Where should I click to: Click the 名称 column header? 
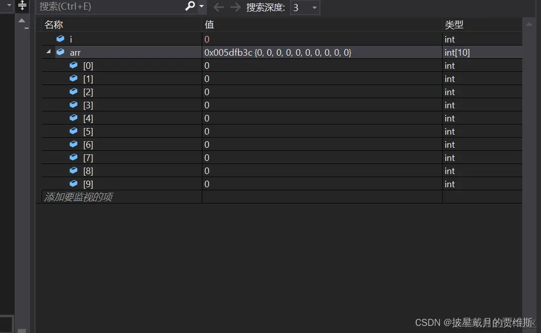coord(53,24)
